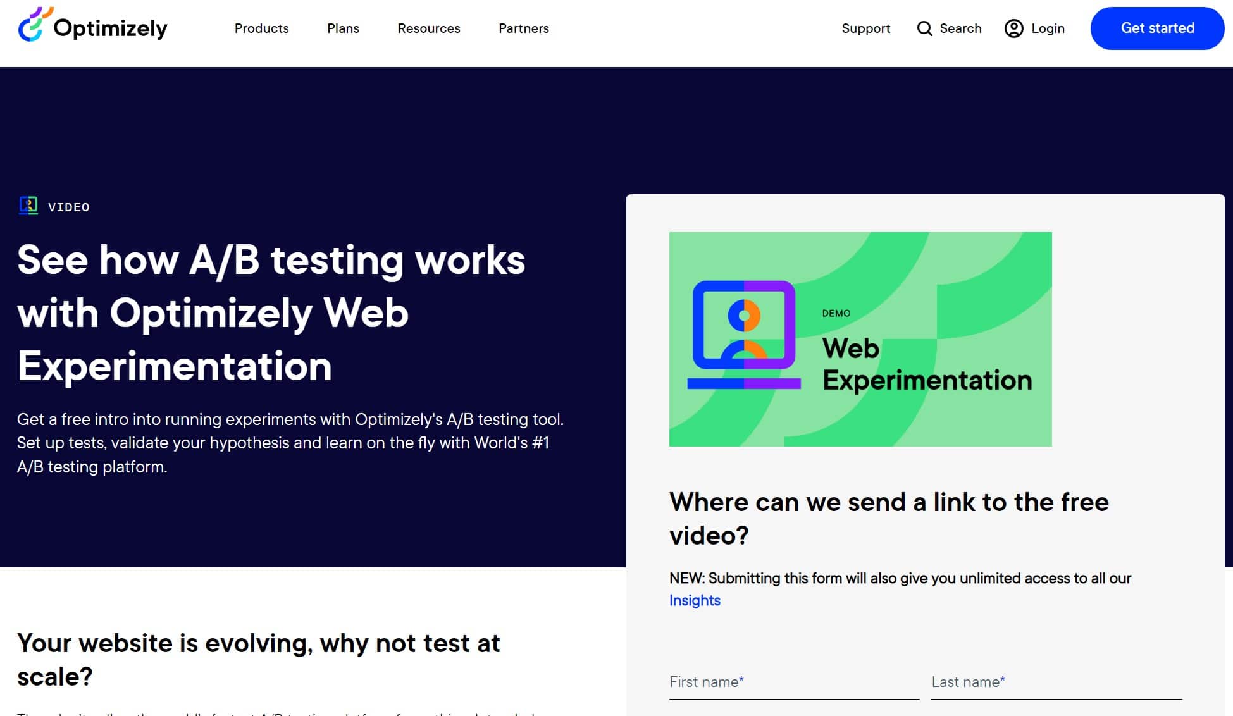
Task: Click the Login user profile icon
Action: (x=1013, y=28)
